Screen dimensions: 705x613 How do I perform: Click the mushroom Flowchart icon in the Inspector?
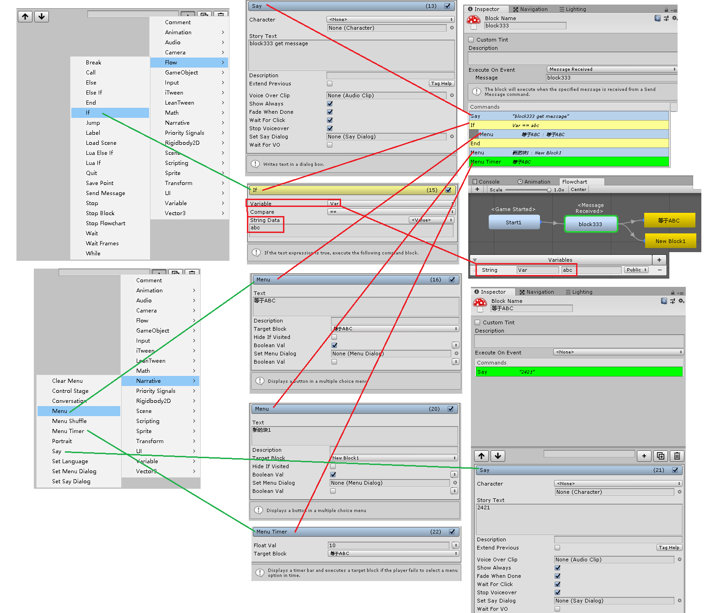point(474,21)
